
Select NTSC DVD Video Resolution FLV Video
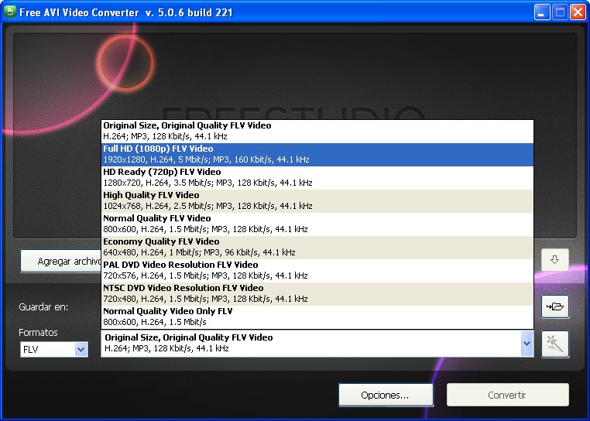[x=317, y=294]
